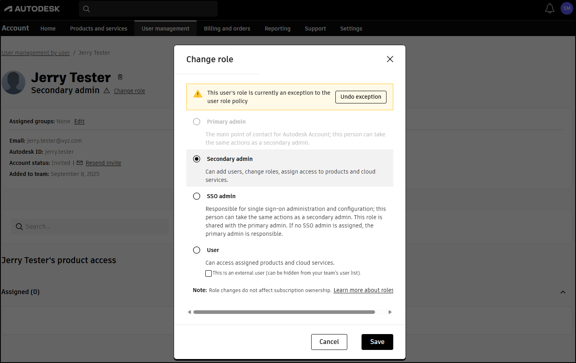Click the Save button
Image resolution: width=576 pixels, height=363 pixels.
pos(377,342)
